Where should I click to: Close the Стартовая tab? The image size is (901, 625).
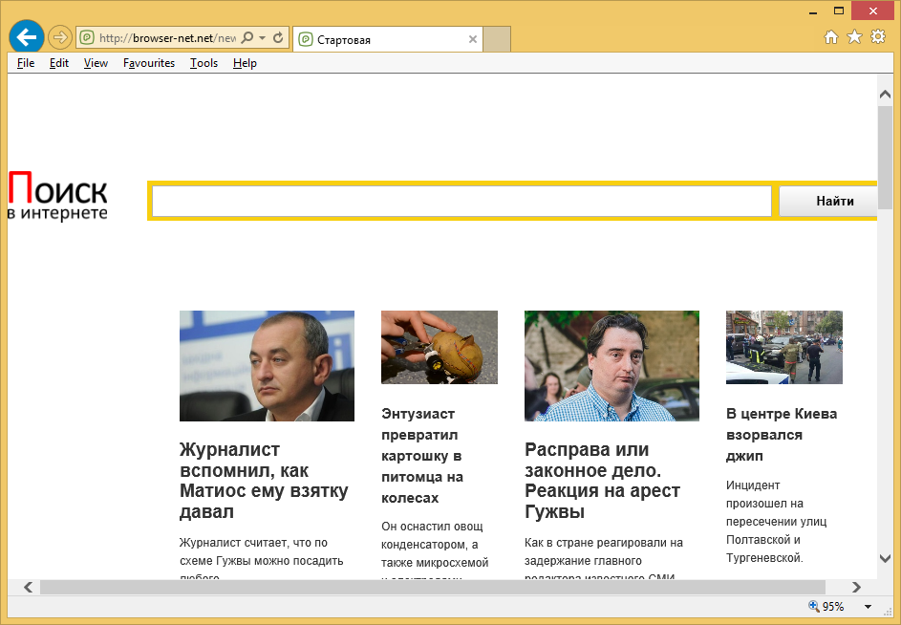(x=473, y=39)
